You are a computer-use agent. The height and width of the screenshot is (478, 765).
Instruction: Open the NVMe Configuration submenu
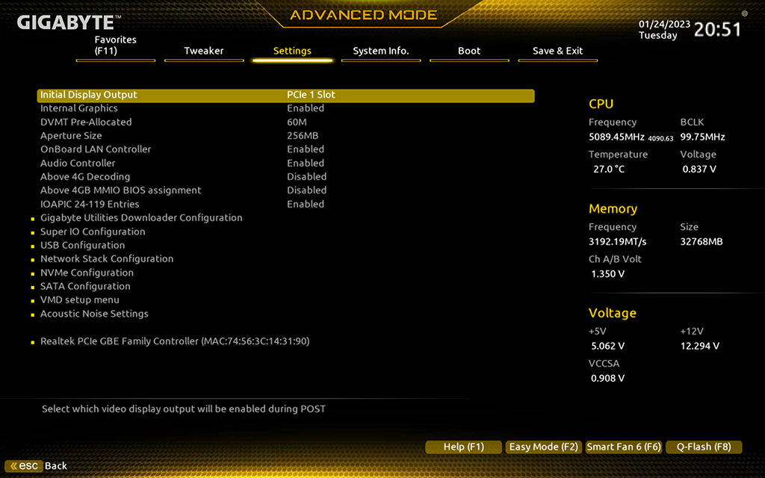point(87,273)
